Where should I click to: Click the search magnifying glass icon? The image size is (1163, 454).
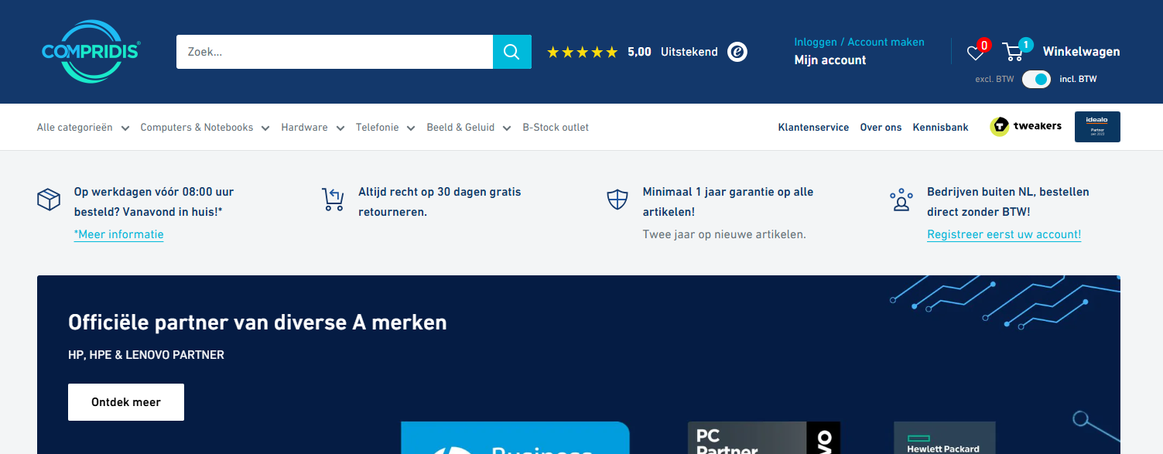pos(511,51)
